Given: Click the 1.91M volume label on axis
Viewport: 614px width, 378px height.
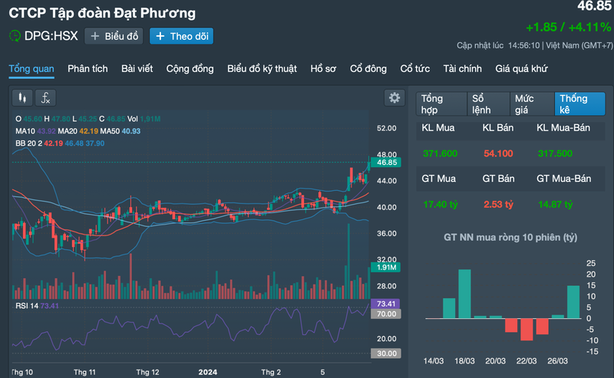Looking at the screenshot, I should [386, 268].
